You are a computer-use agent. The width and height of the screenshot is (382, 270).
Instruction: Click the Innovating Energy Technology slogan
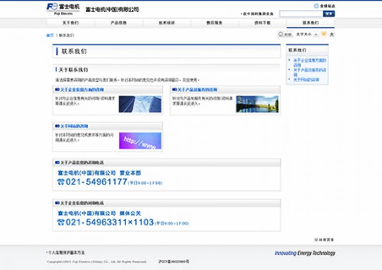coord(305,253)
